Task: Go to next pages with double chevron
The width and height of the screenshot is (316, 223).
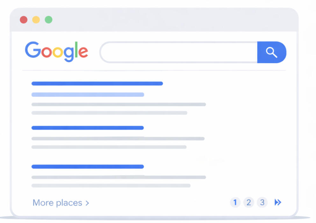Action: (278, 202)
